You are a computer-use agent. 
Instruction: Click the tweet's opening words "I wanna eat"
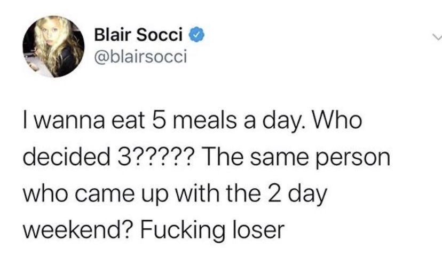coord(84,121)
